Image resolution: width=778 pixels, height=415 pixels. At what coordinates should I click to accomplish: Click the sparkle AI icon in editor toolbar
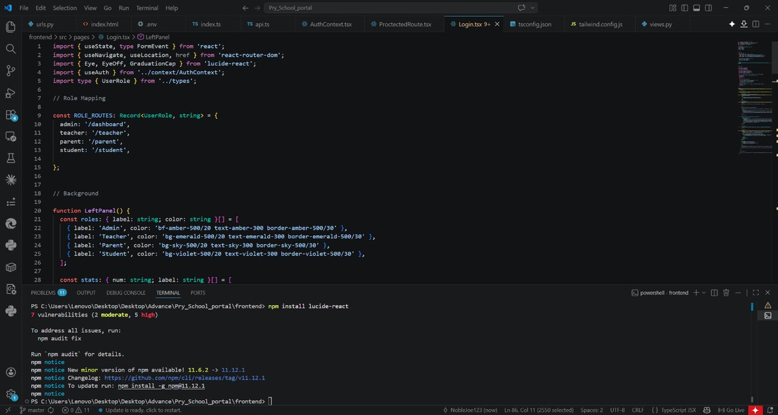pos(732,24)
